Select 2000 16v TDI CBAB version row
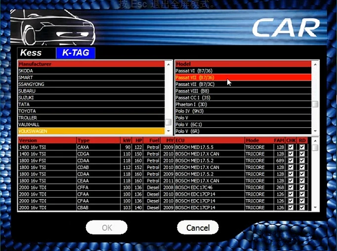Screen dimensions: 337x251 pyautogui.click(x=163, y=208)
